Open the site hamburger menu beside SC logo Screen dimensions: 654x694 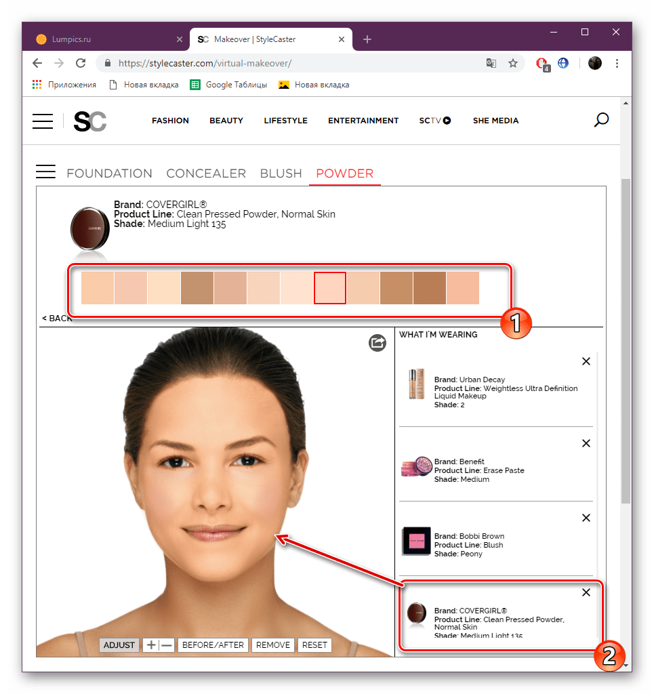point(43,121)
